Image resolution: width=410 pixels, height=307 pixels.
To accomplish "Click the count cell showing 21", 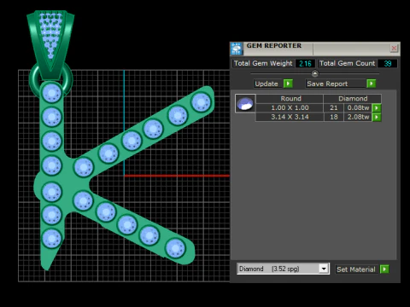I will pos(334,107).
